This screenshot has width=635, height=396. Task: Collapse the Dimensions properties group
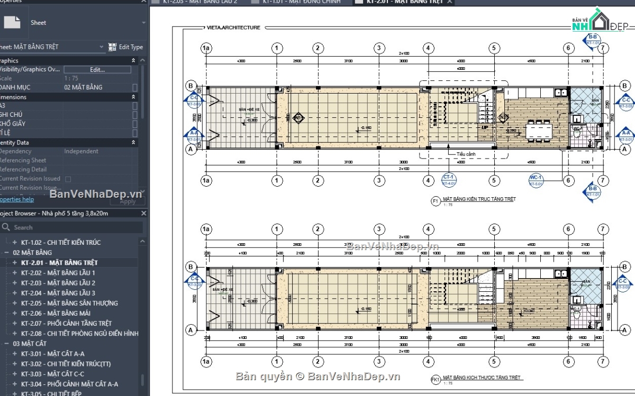pyautogui.click(x=133, y=97)
